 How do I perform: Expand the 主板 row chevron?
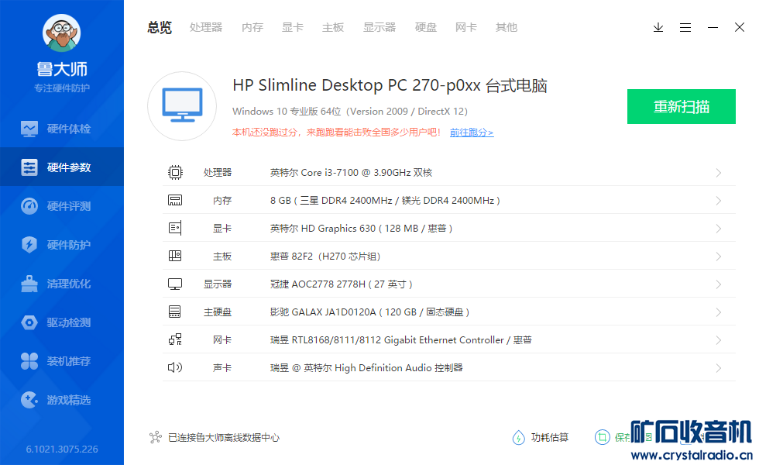(719, 257)
